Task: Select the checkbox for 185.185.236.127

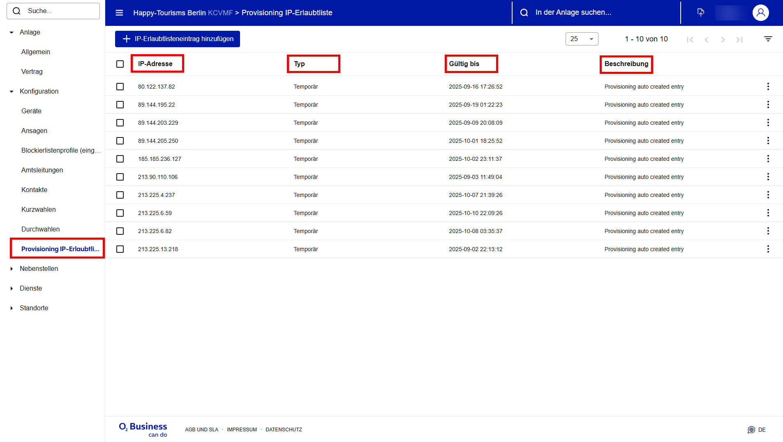Action: tap(120, 159)
